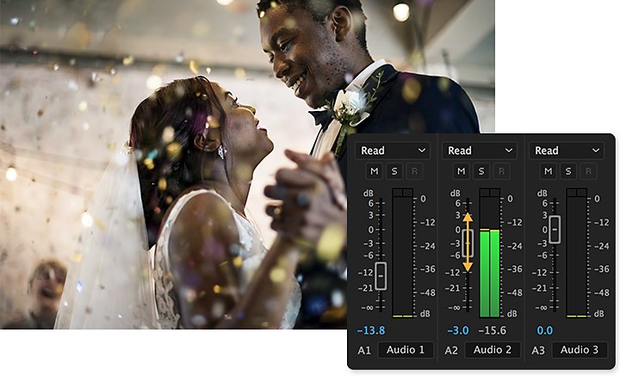This screenshot has height=376, width=620.
Task: Click the Audio 1 track name field
Action: (x=406, y=350)
